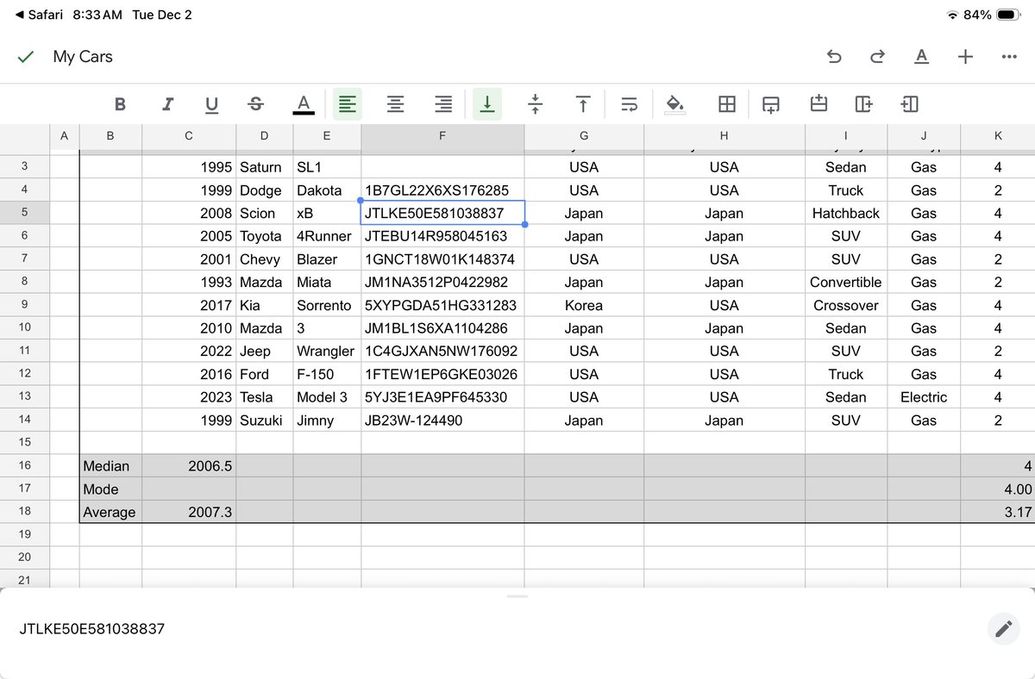Image resolution: width=1035 pixels, height=679 pixels.
Task: Open the text format panel (A icon)
Action: pyautogui.click(x=921, y=57)
